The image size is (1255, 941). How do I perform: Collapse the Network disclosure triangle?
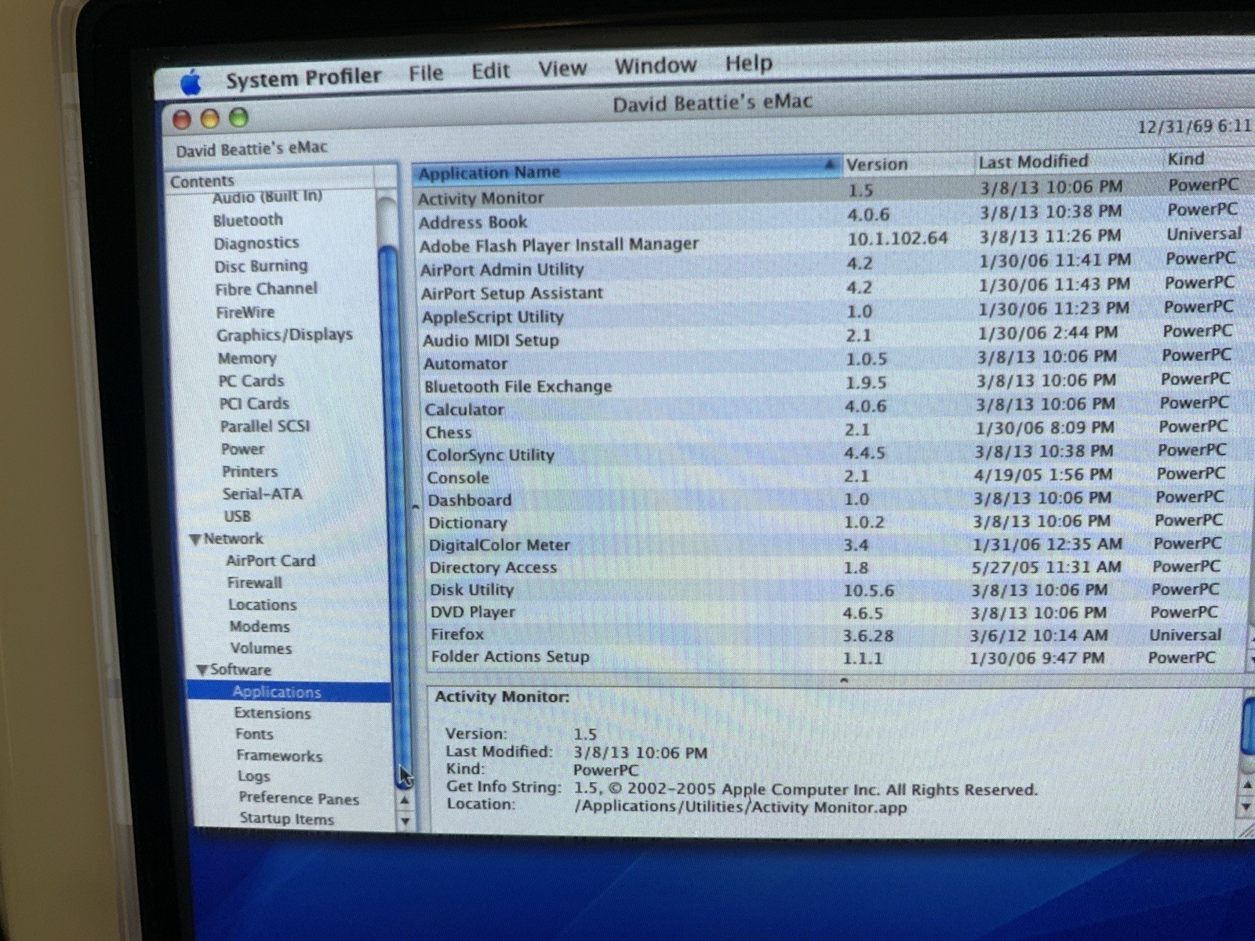tap(195, 540)
